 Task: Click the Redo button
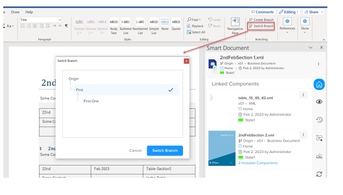(214, 26)
